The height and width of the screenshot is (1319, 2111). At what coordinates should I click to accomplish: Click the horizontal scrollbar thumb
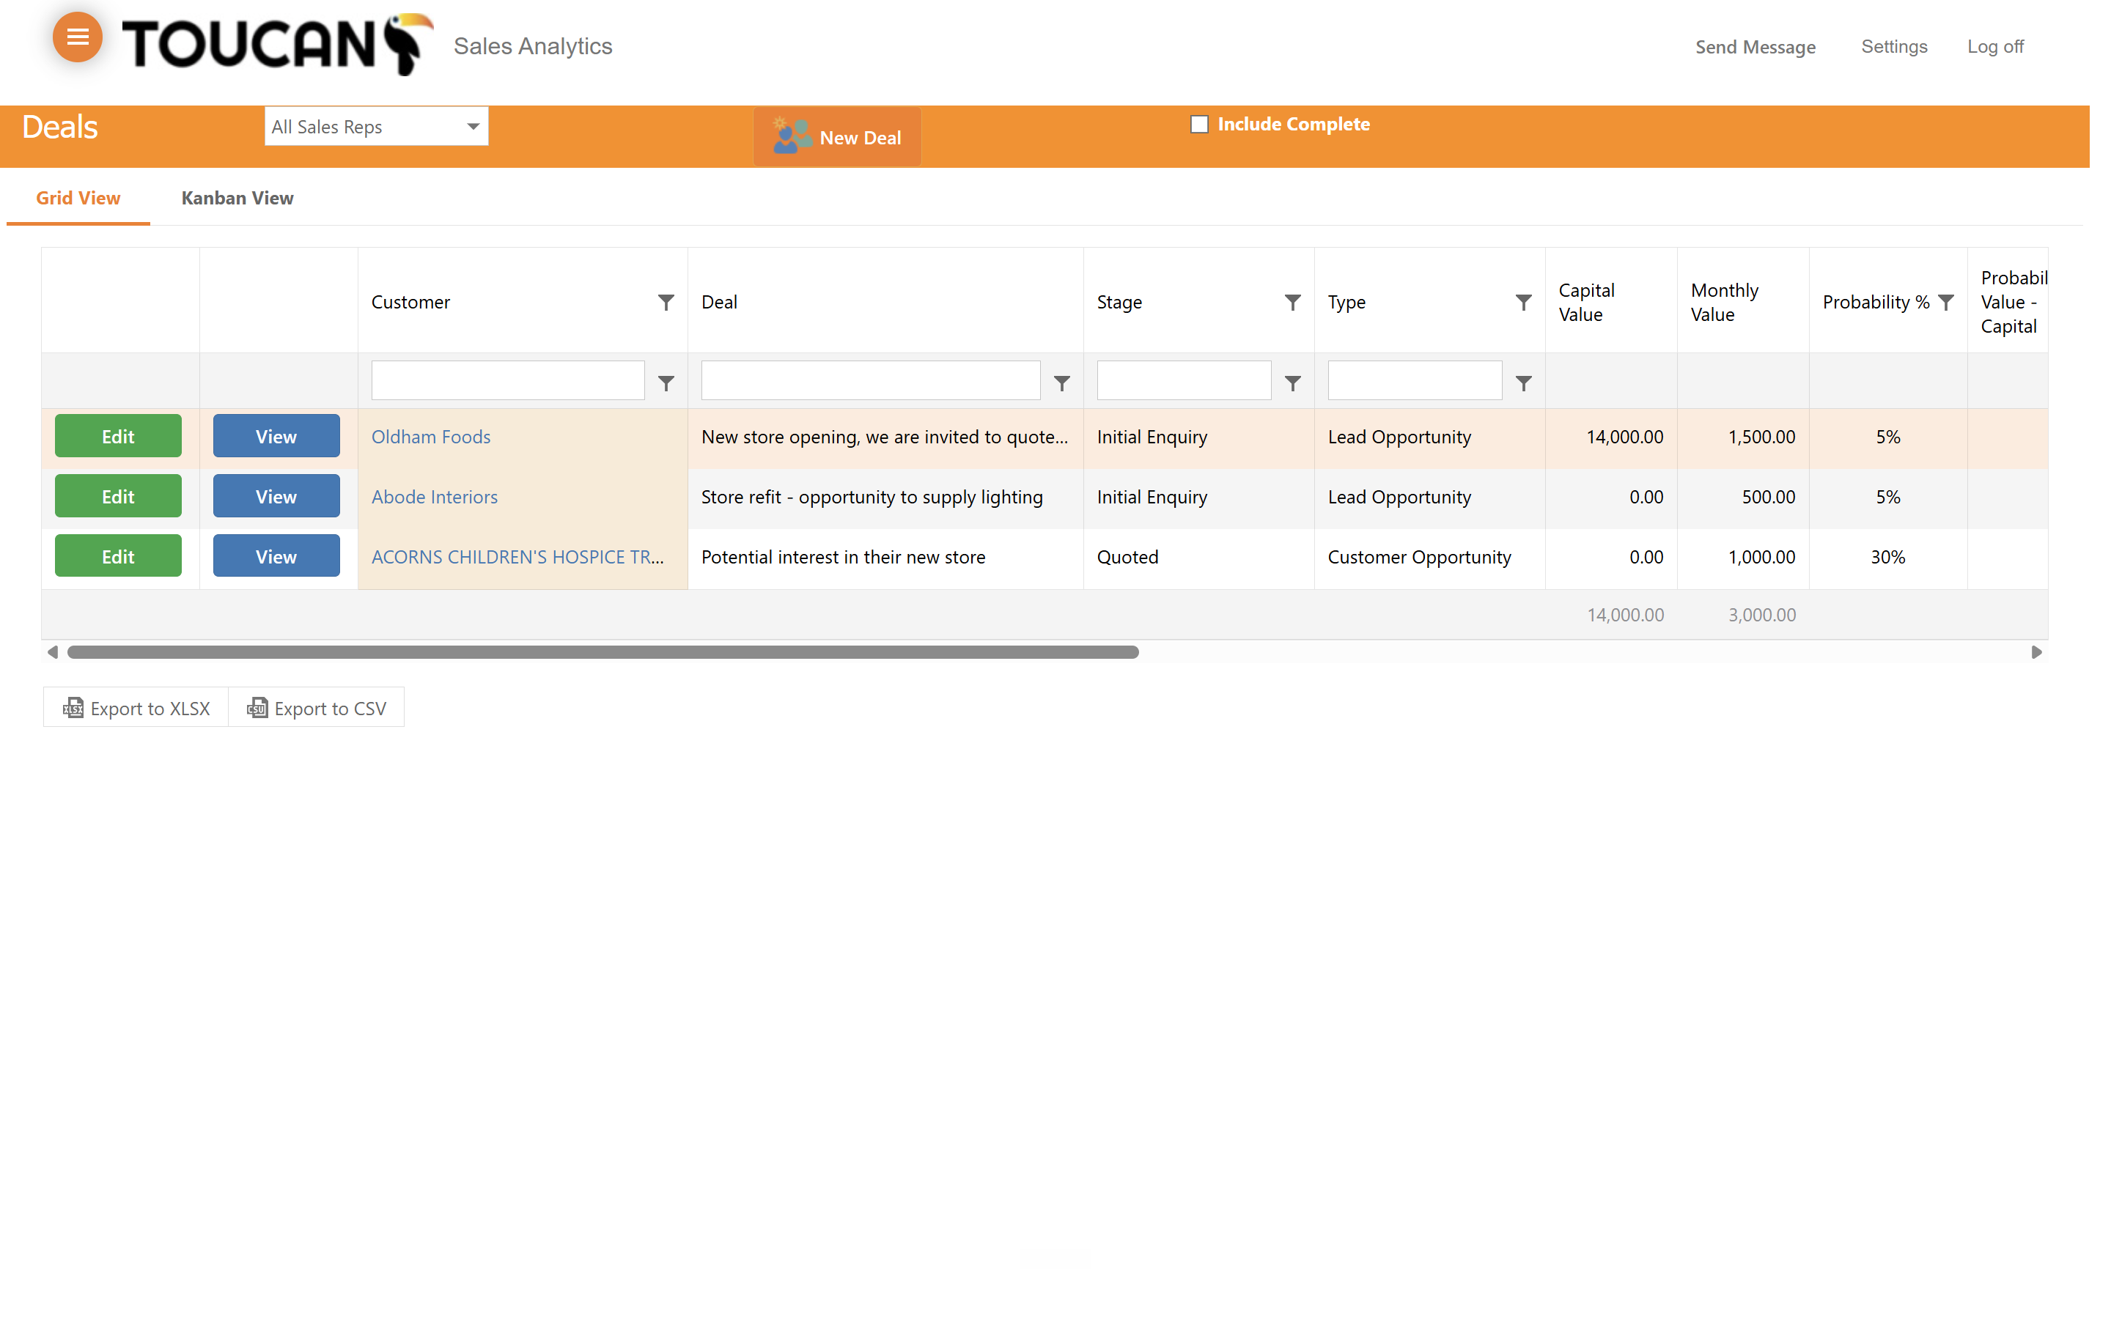pos(603,651)
